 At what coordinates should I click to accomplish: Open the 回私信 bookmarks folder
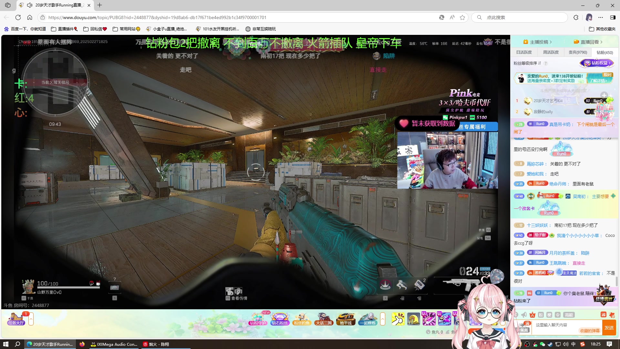95,29
